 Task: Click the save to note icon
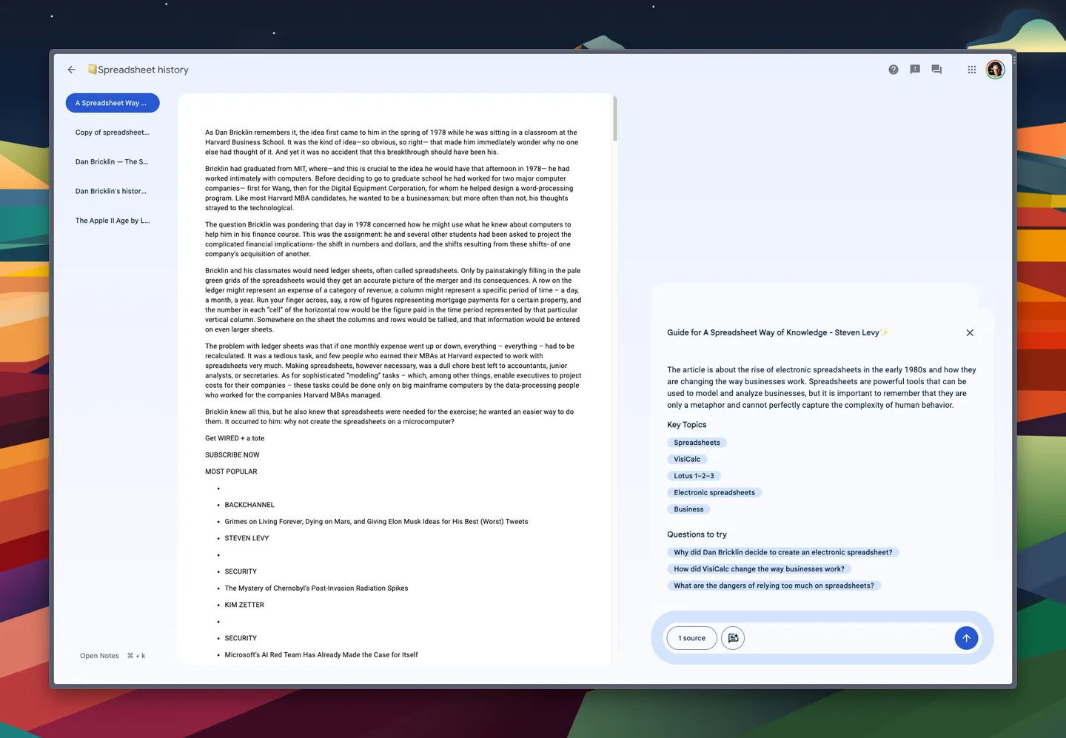pyautogui.click(x=733, y=638)
